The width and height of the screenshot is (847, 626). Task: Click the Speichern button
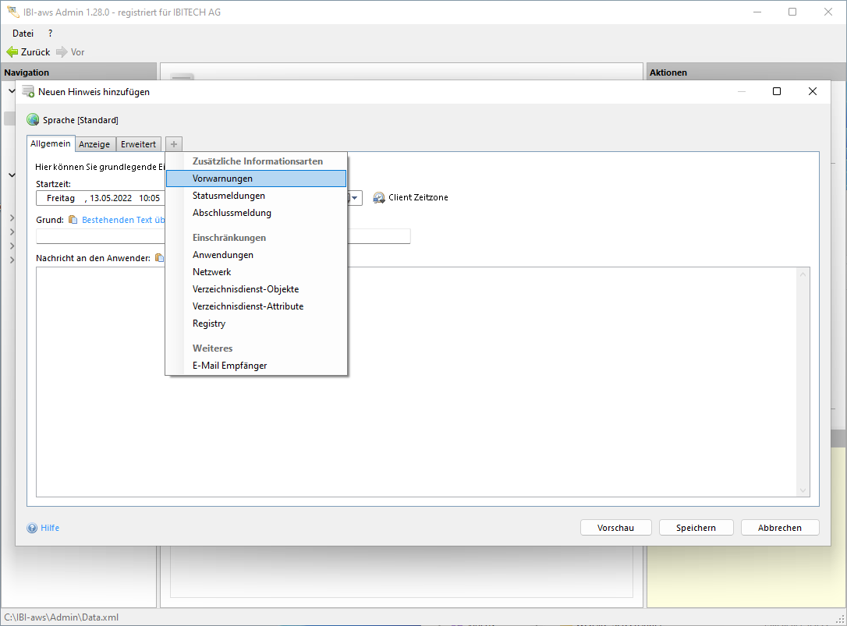pos(696,528)
